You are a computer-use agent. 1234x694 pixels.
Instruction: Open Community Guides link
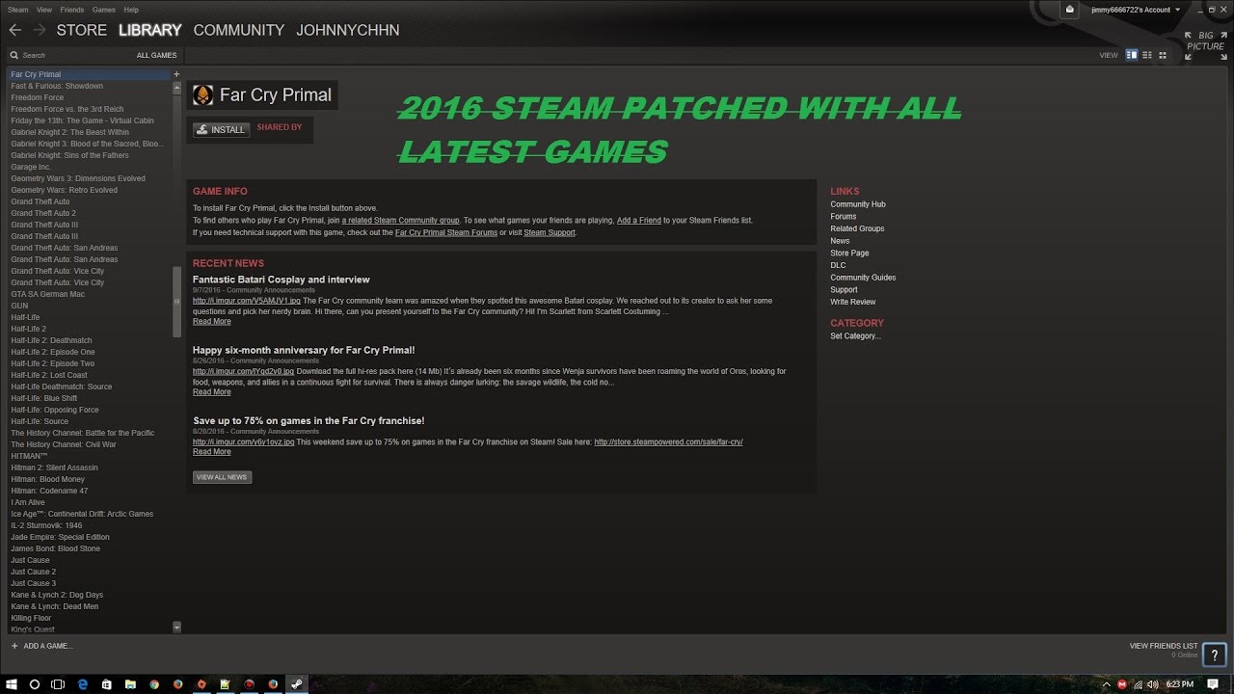(x=863, y=278)
